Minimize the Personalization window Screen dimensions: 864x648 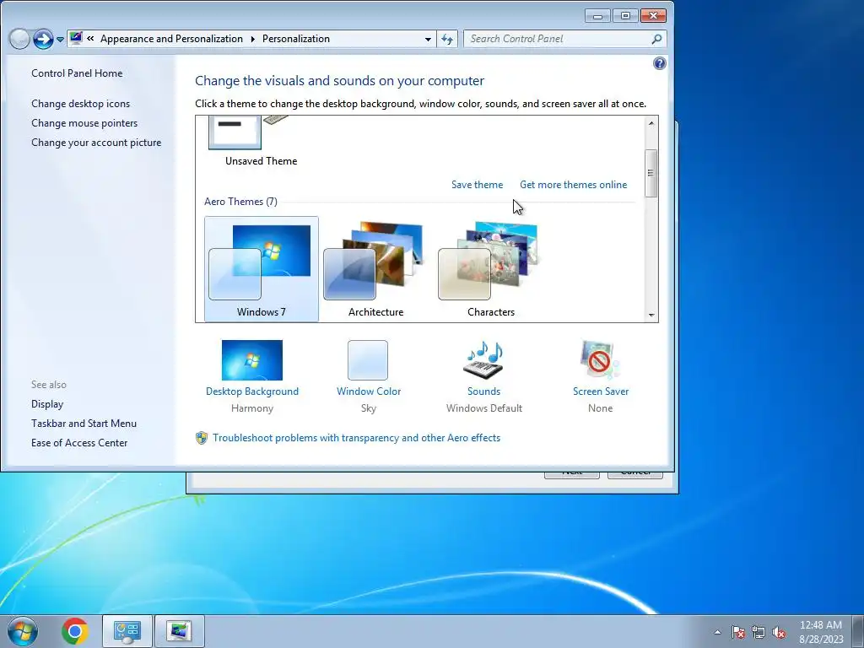click(597, 16)
